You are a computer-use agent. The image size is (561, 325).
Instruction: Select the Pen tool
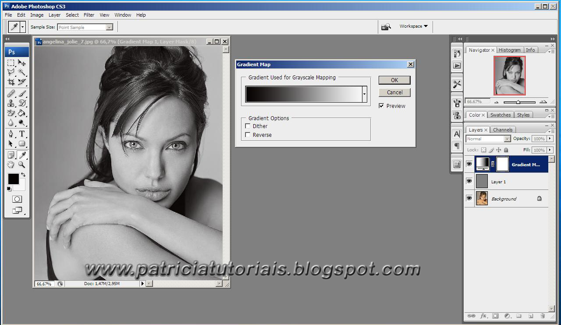coord(11,134)
